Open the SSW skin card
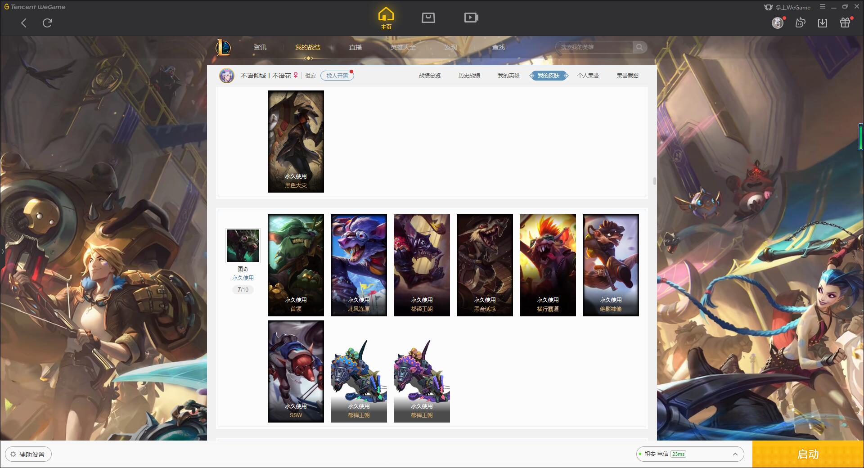864x468 pixels. (x=296, y=371)
